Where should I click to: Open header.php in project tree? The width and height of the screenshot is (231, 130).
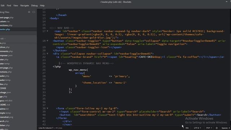tap(5, 76)
